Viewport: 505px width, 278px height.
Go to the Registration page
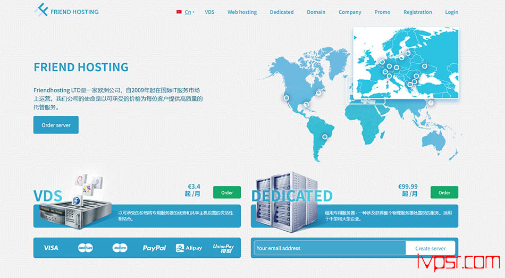pos(417,12)
